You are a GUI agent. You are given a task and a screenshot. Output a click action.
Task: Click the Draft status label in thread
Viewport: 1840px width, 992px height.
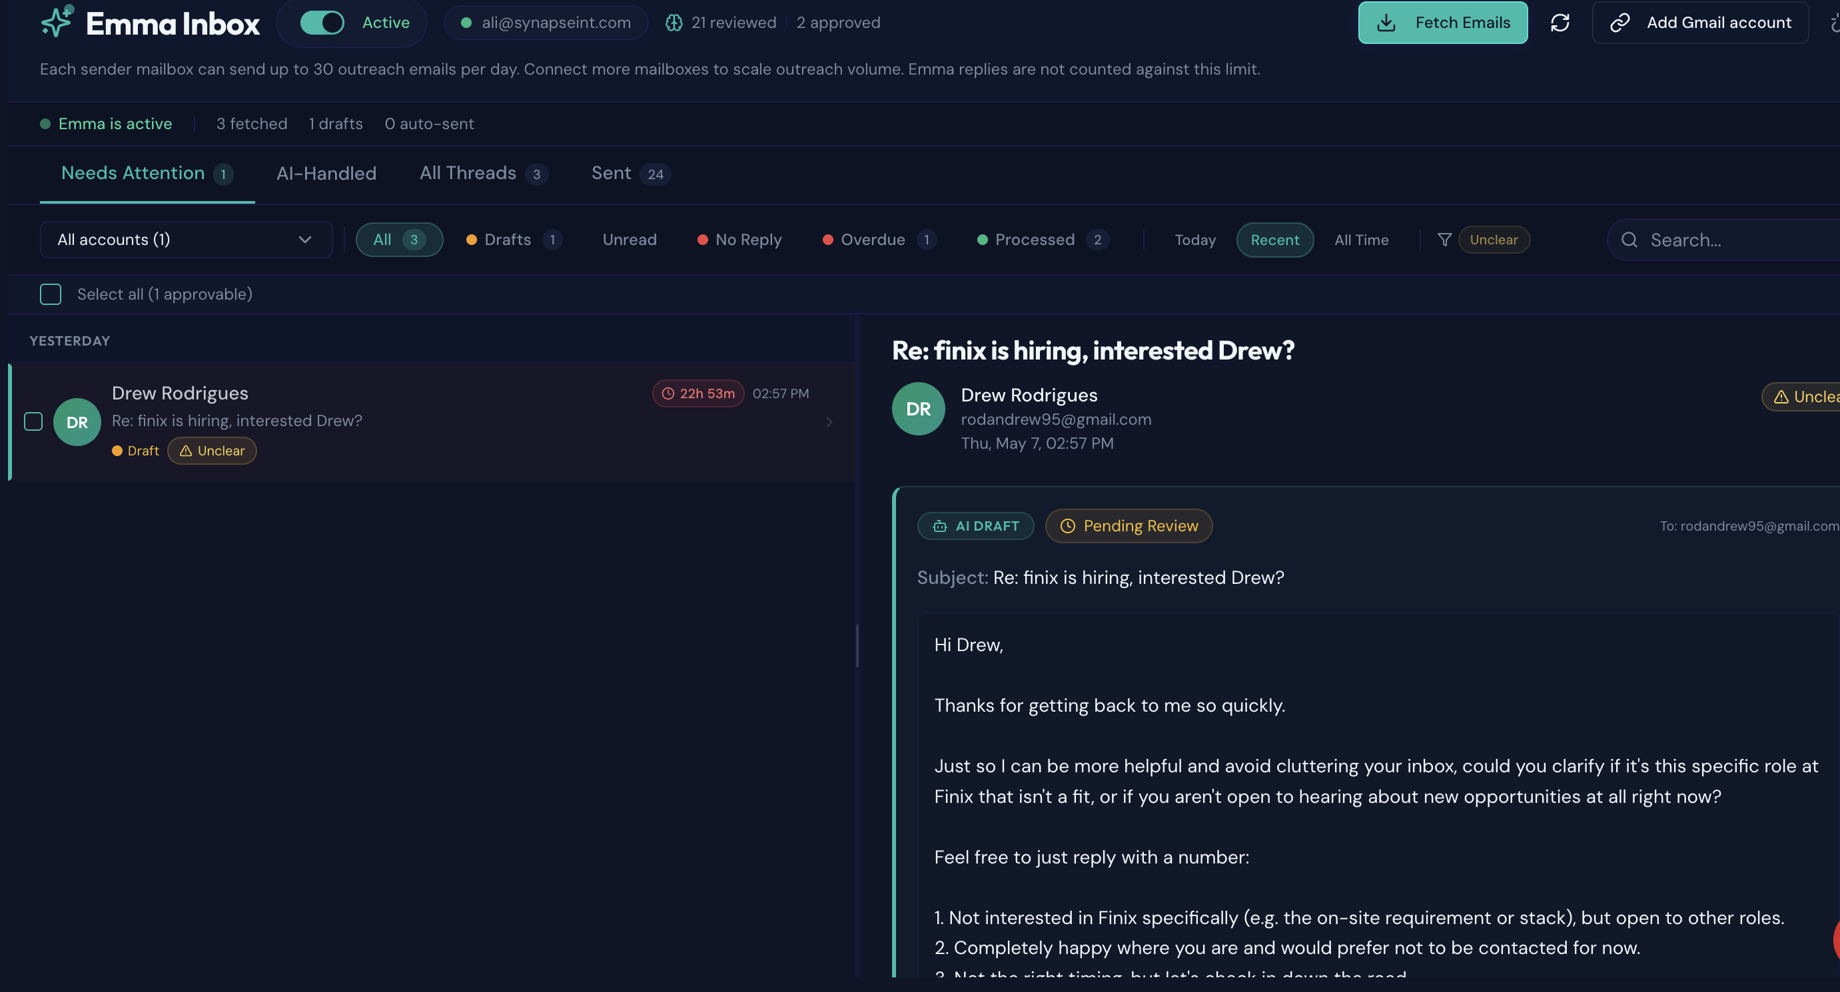tap(136, 451)
